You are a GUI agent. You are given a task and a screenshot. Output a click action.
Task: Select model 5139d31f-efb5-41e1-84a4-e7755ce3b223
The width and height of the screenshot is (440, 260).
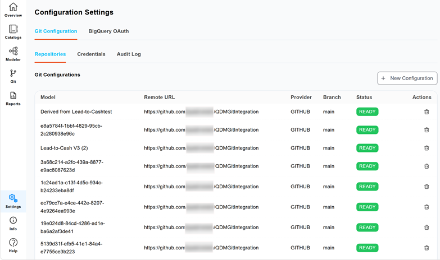(x=71, y=248)
